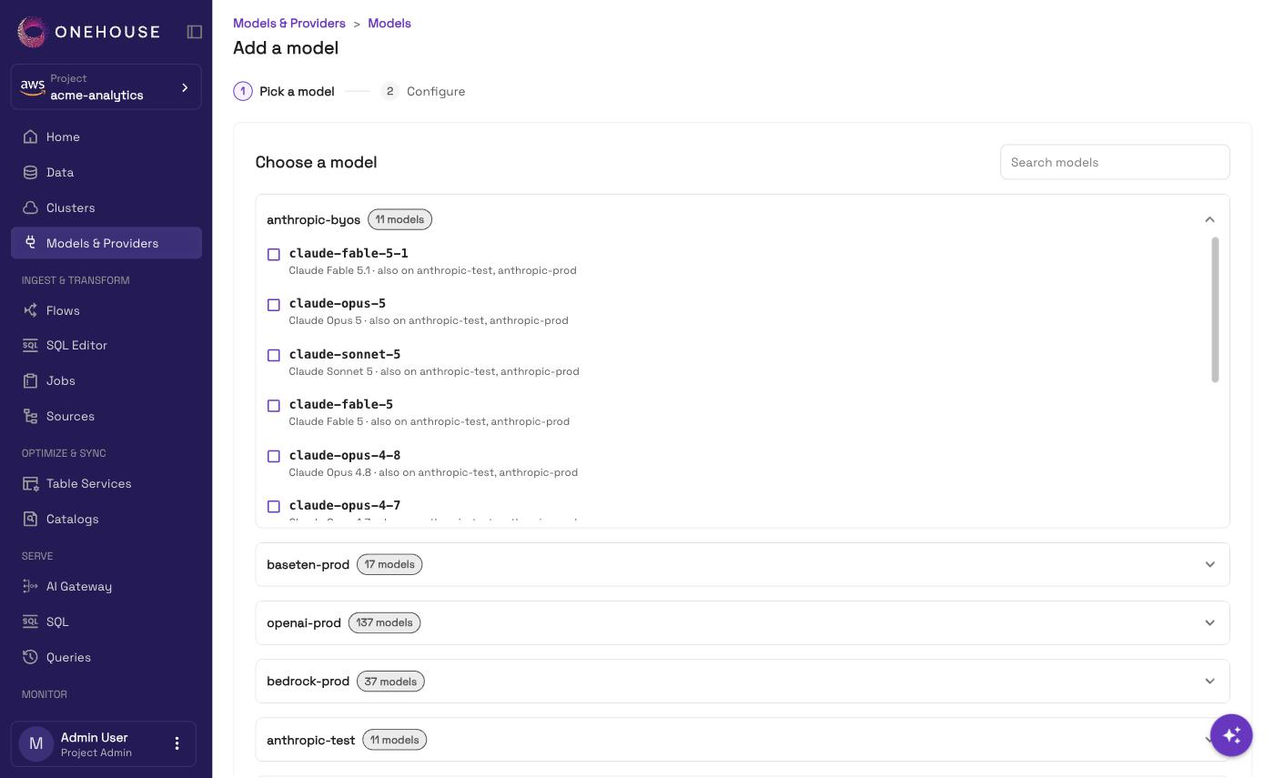Image resolution: width=1274 pixels, height=778 pixels.
Task: Click the Models & Providers breadcrumb link
Action: 289,23
